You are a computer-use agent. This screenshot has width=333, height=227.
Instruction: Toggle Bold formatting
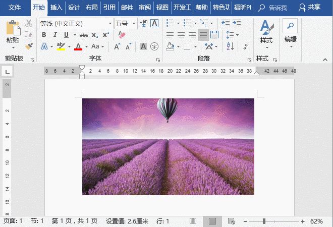click(x=44, y=35)
